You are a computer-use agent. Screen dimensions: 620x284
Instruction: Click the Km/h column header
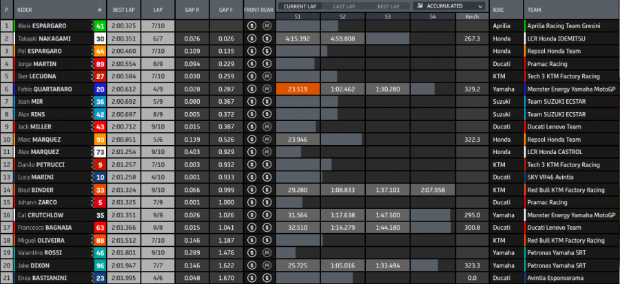coord(472,17)
